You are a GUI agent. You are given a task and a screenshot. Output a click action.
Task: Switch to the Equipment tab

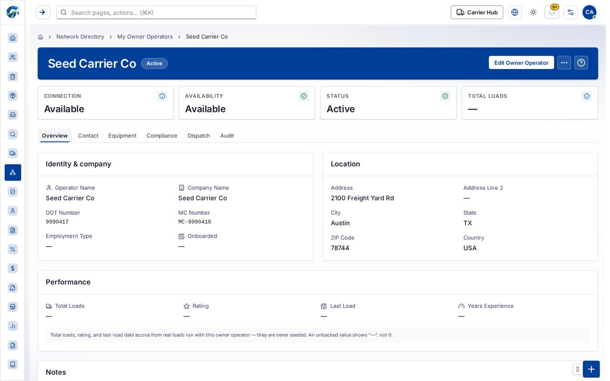pyautogui.click(x=122, y=136)
